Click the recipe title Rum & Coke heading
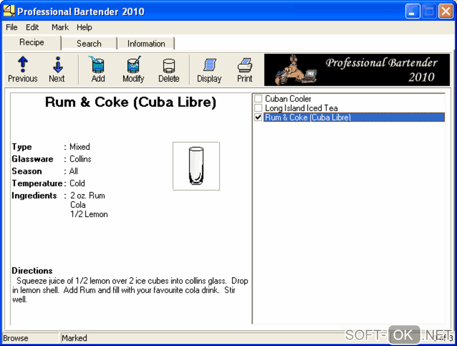Image resolution: width=457 pixels, height=346 pixels. pyautogui.click(x=130, y=102)
